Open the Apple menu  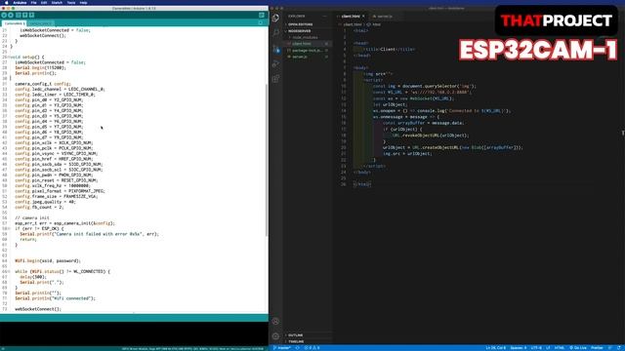click(x=7, y=3)
